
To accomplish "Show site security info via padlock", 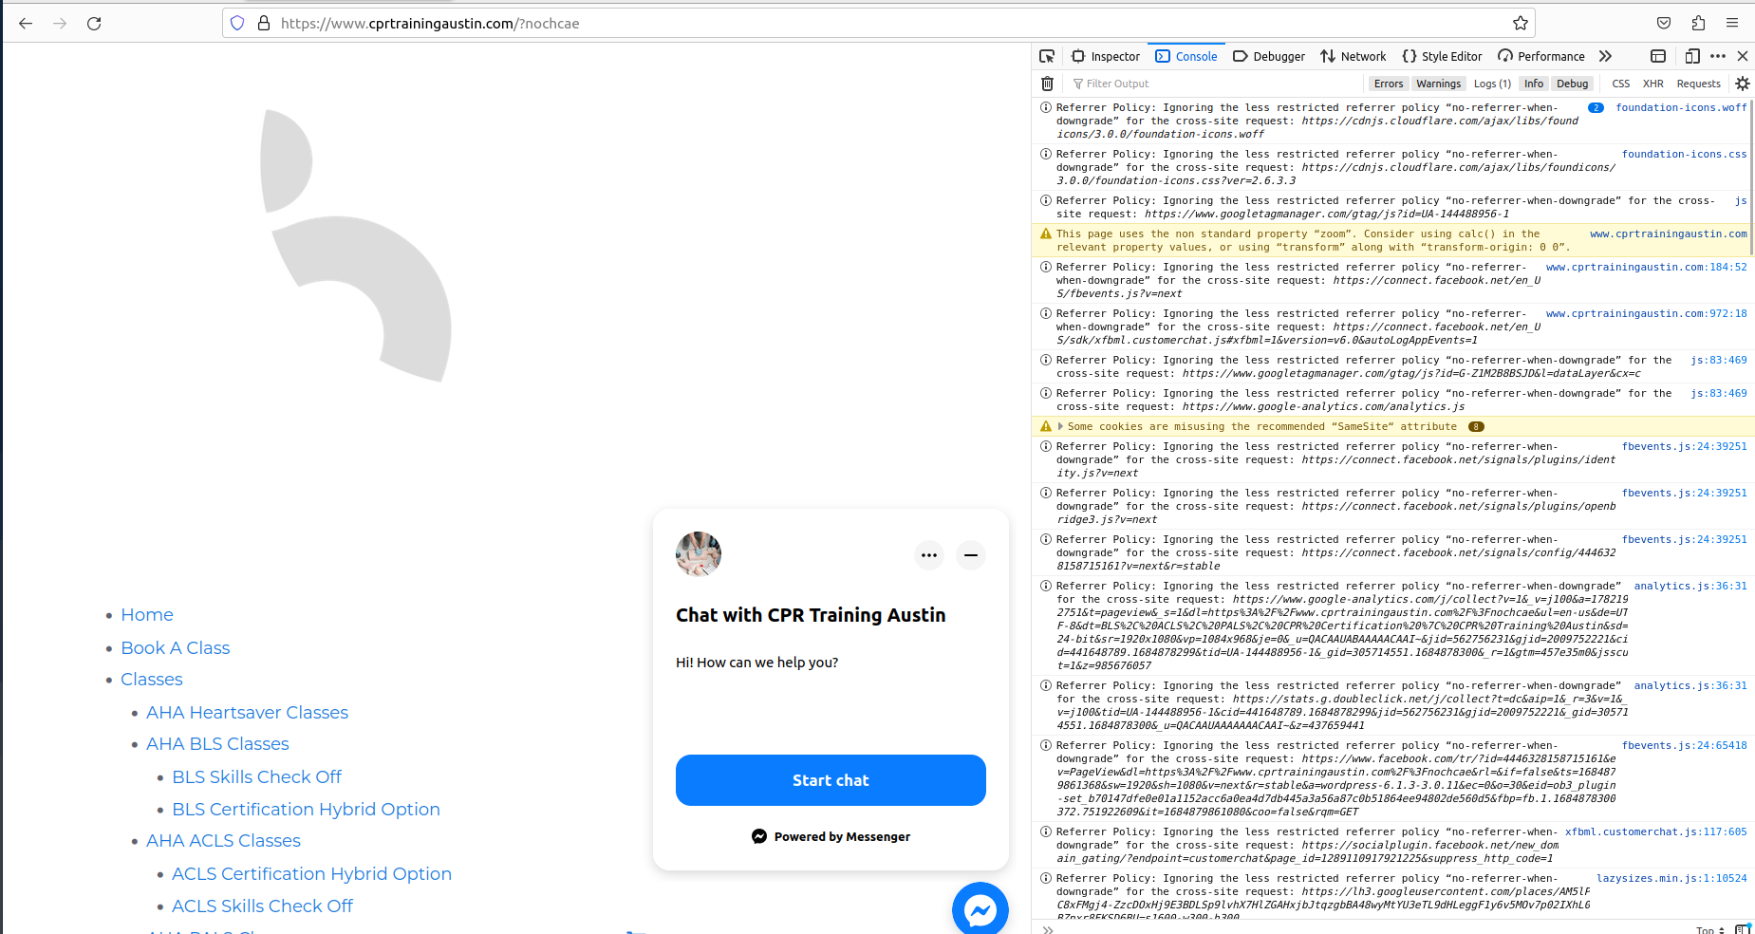I will (264, 24).
